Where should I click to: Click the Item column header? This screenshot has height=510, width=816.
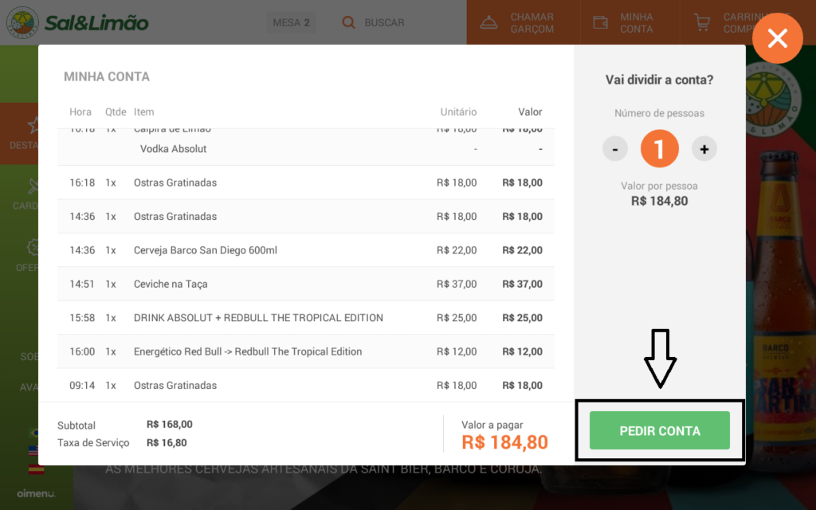143,112
